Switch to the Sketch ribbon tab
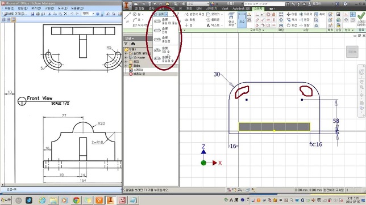 pyautogui.click(x=259, y=8)
